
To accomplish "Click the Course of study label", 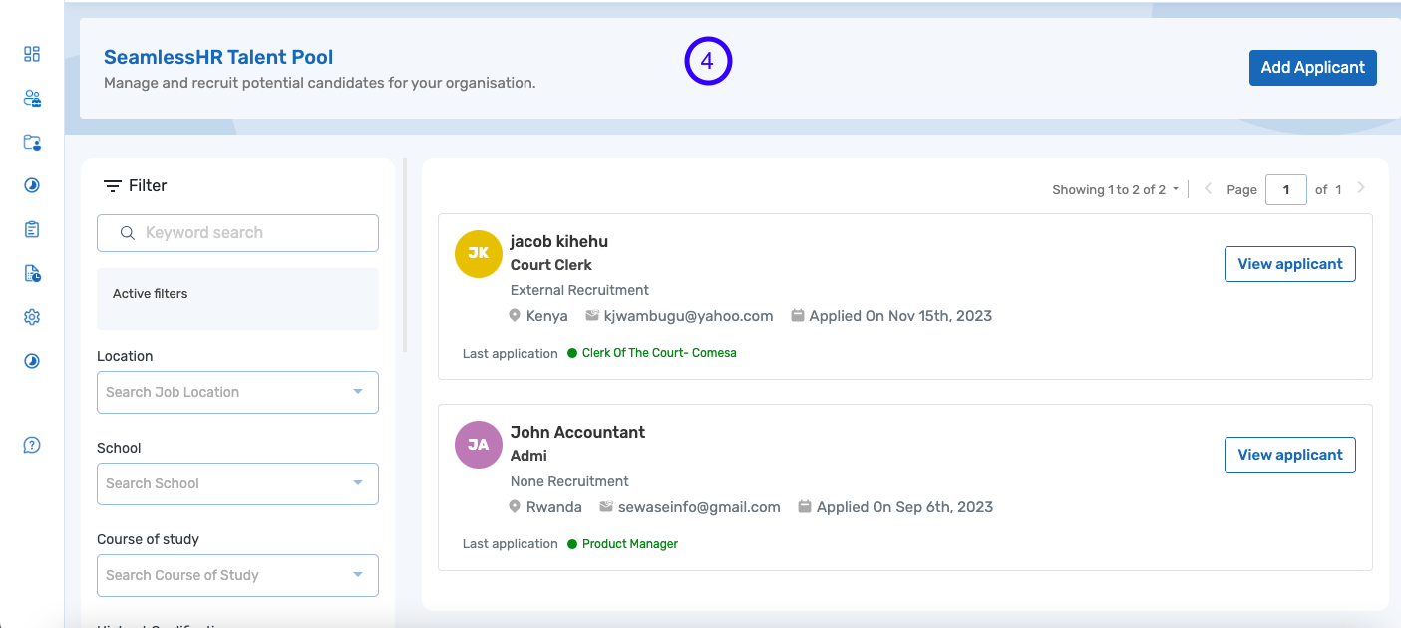I will click(x=148, y=539).
